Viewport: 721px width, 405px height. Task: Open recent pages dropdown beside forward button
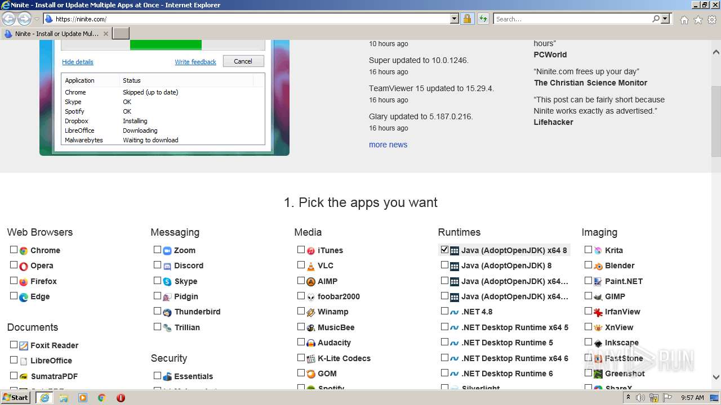(x=37, y=19)
